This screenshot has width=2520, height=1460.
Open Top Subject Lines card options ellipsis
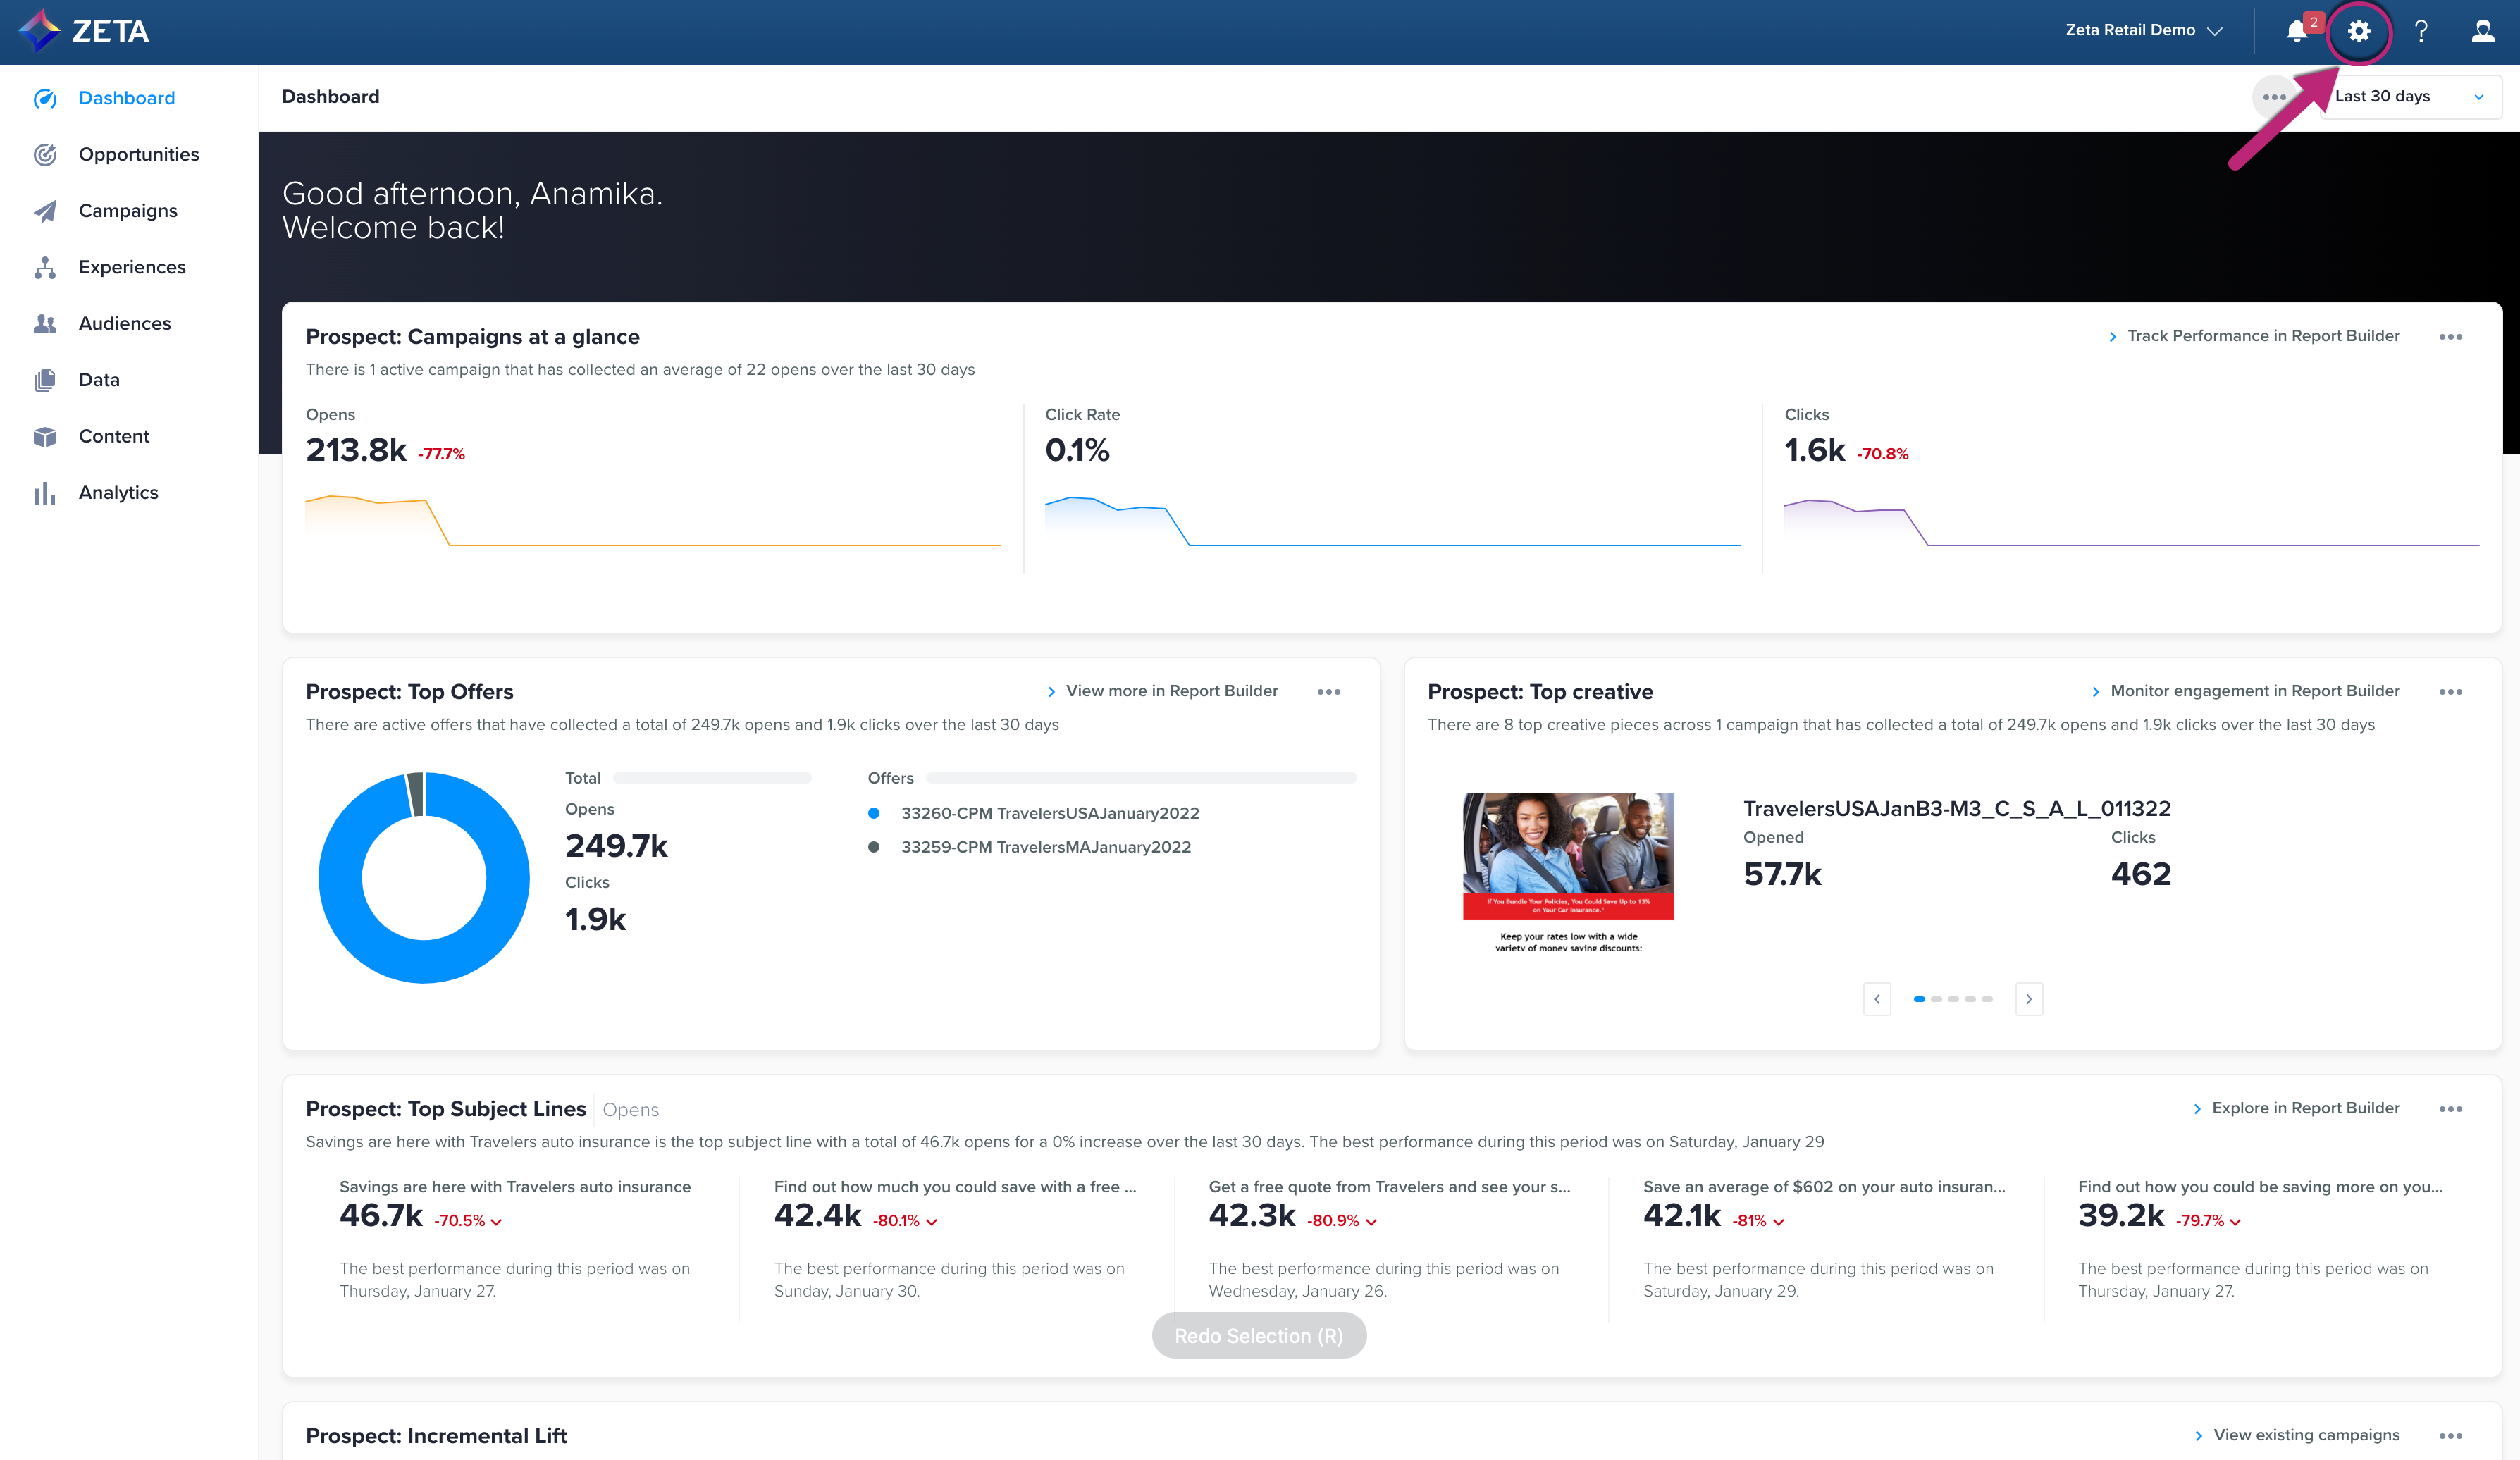2450,1109
